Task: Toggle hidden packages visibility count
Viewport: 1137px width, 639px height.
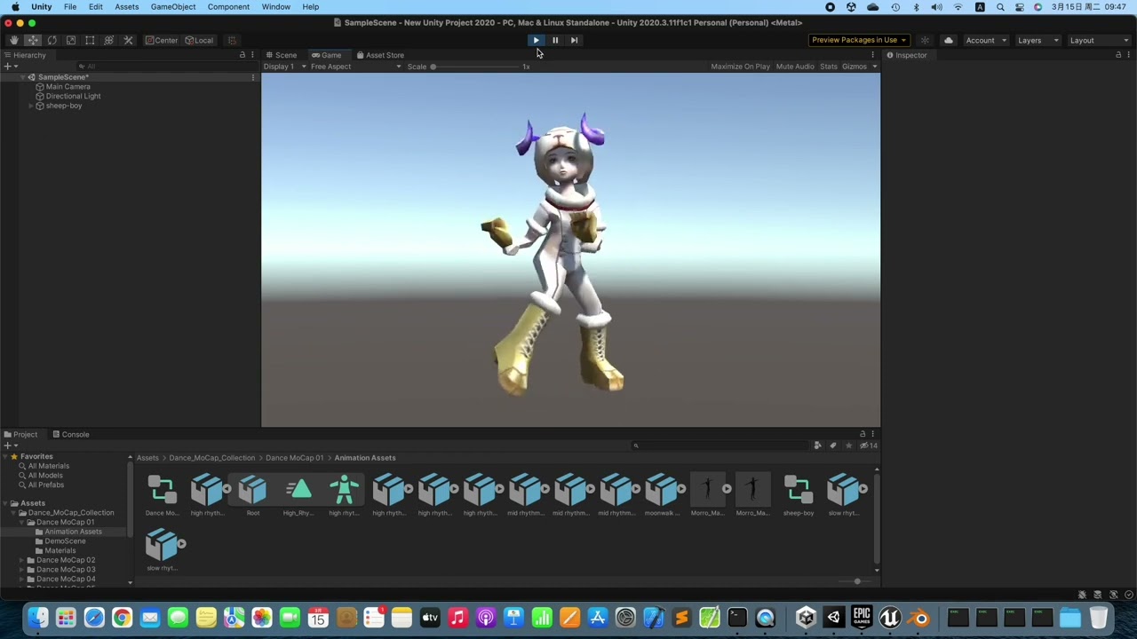Action: pyautogui.click(x=868, y=446)
